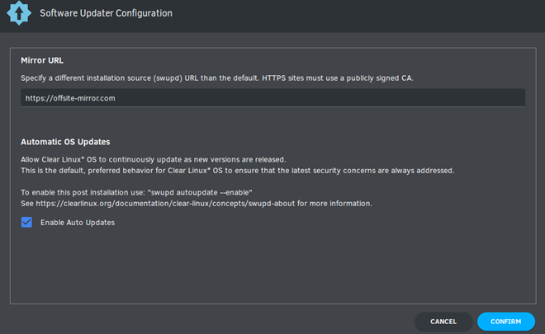
Task: Click the 'for more information' text
Action: (x=334, y=204)
